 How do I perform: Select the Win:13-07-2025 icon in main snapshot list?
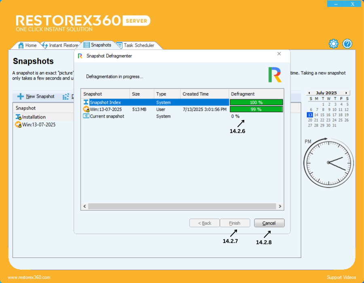pos(18,125)
